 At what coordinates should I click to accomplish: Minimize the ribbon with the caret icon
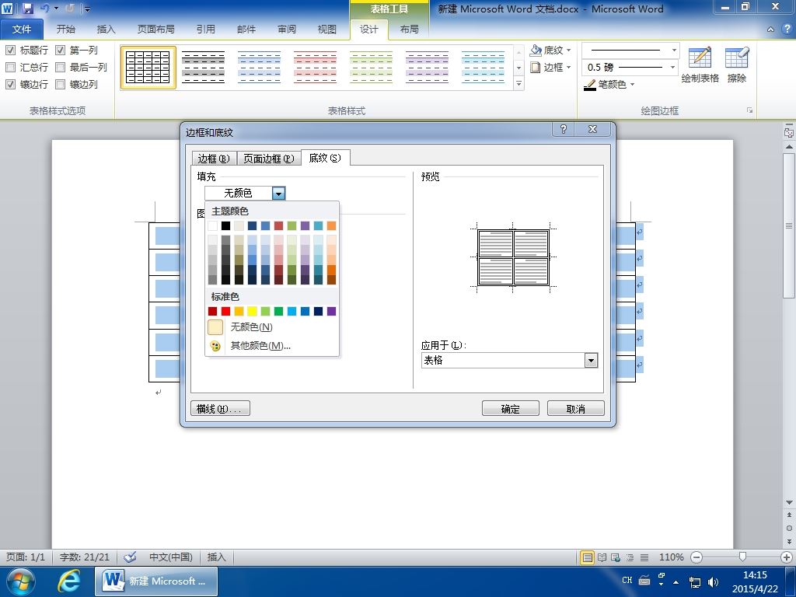point(770,30)
